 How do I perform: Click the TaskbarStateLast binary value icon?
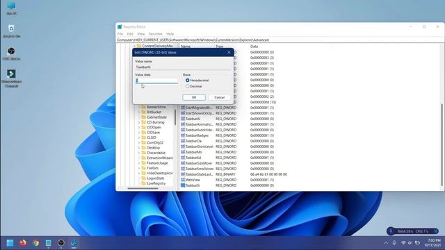[183, 174]
